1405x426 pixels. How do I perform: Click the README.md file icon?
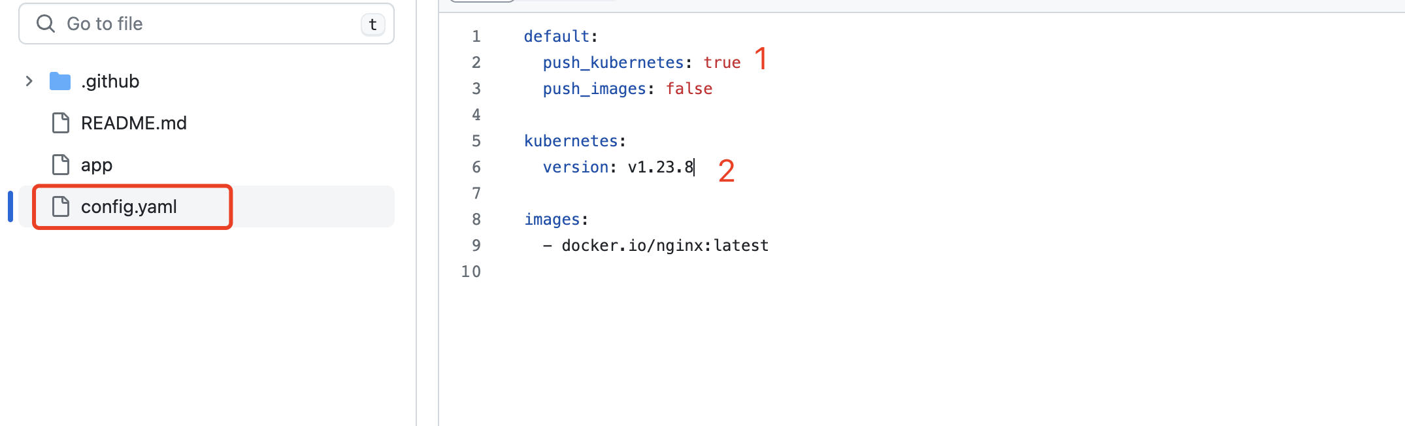[x=60, y=123]
